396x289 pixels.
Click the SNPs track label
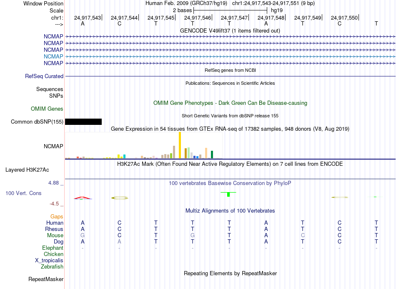[x=56, y=96]
